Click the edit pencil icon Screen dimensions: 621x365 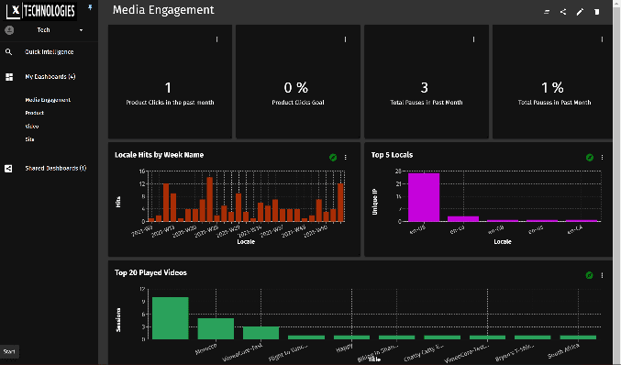pos(580,12)
